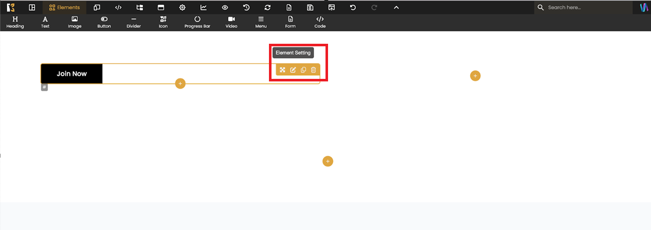Click the Join Now button
651x230 pixels.
[72, 74]
